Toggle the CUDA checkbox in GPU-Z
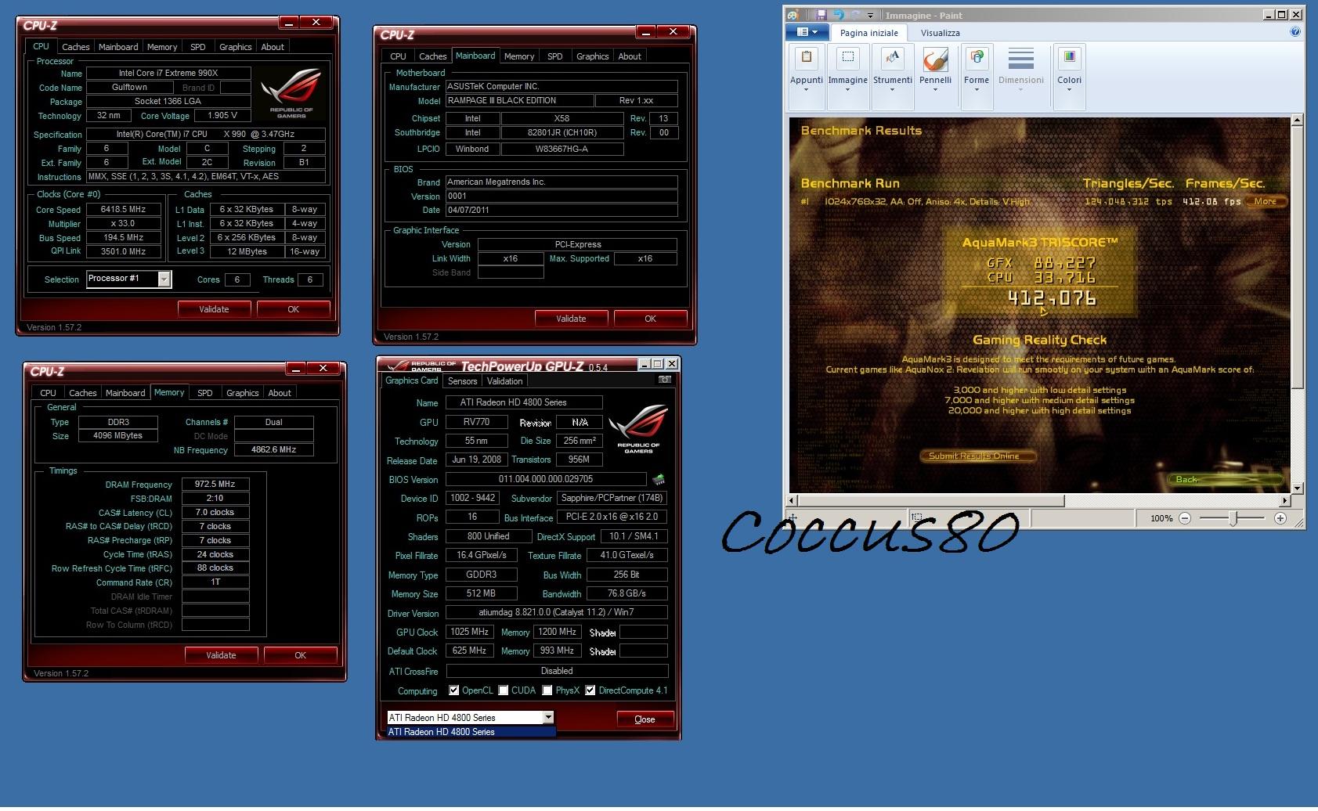Image resolution: width=1318 pixels, height=811 pixels. click(503, 690)
